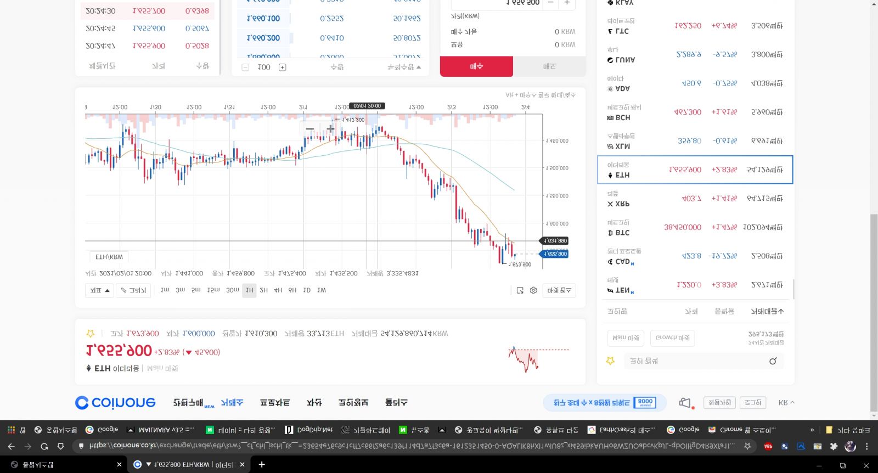Image resolution: width=878 pixels, height=473 pixels.
Task: Open Chrome extensions puzzle icon
Action: (834, 447)
